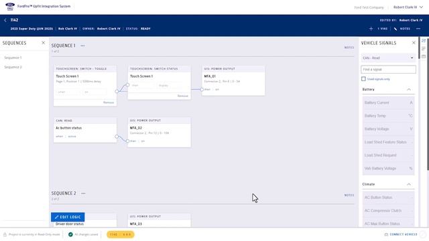This screenshot has height=241, width=429.
Task: Click the Connect Vehicle button label
Action: 404,234
